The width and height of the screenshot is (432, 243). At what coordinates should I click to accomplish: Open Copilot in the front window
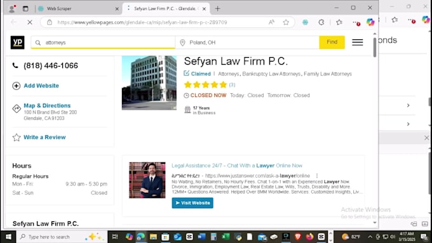[x=370, y=22]
